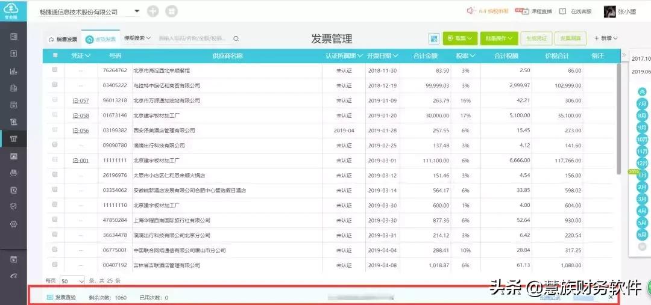Expand the 模糊搜索 search mode dropdown
Image resolution: width=651 pixels, height=305 pixels.
coord(137,38)
